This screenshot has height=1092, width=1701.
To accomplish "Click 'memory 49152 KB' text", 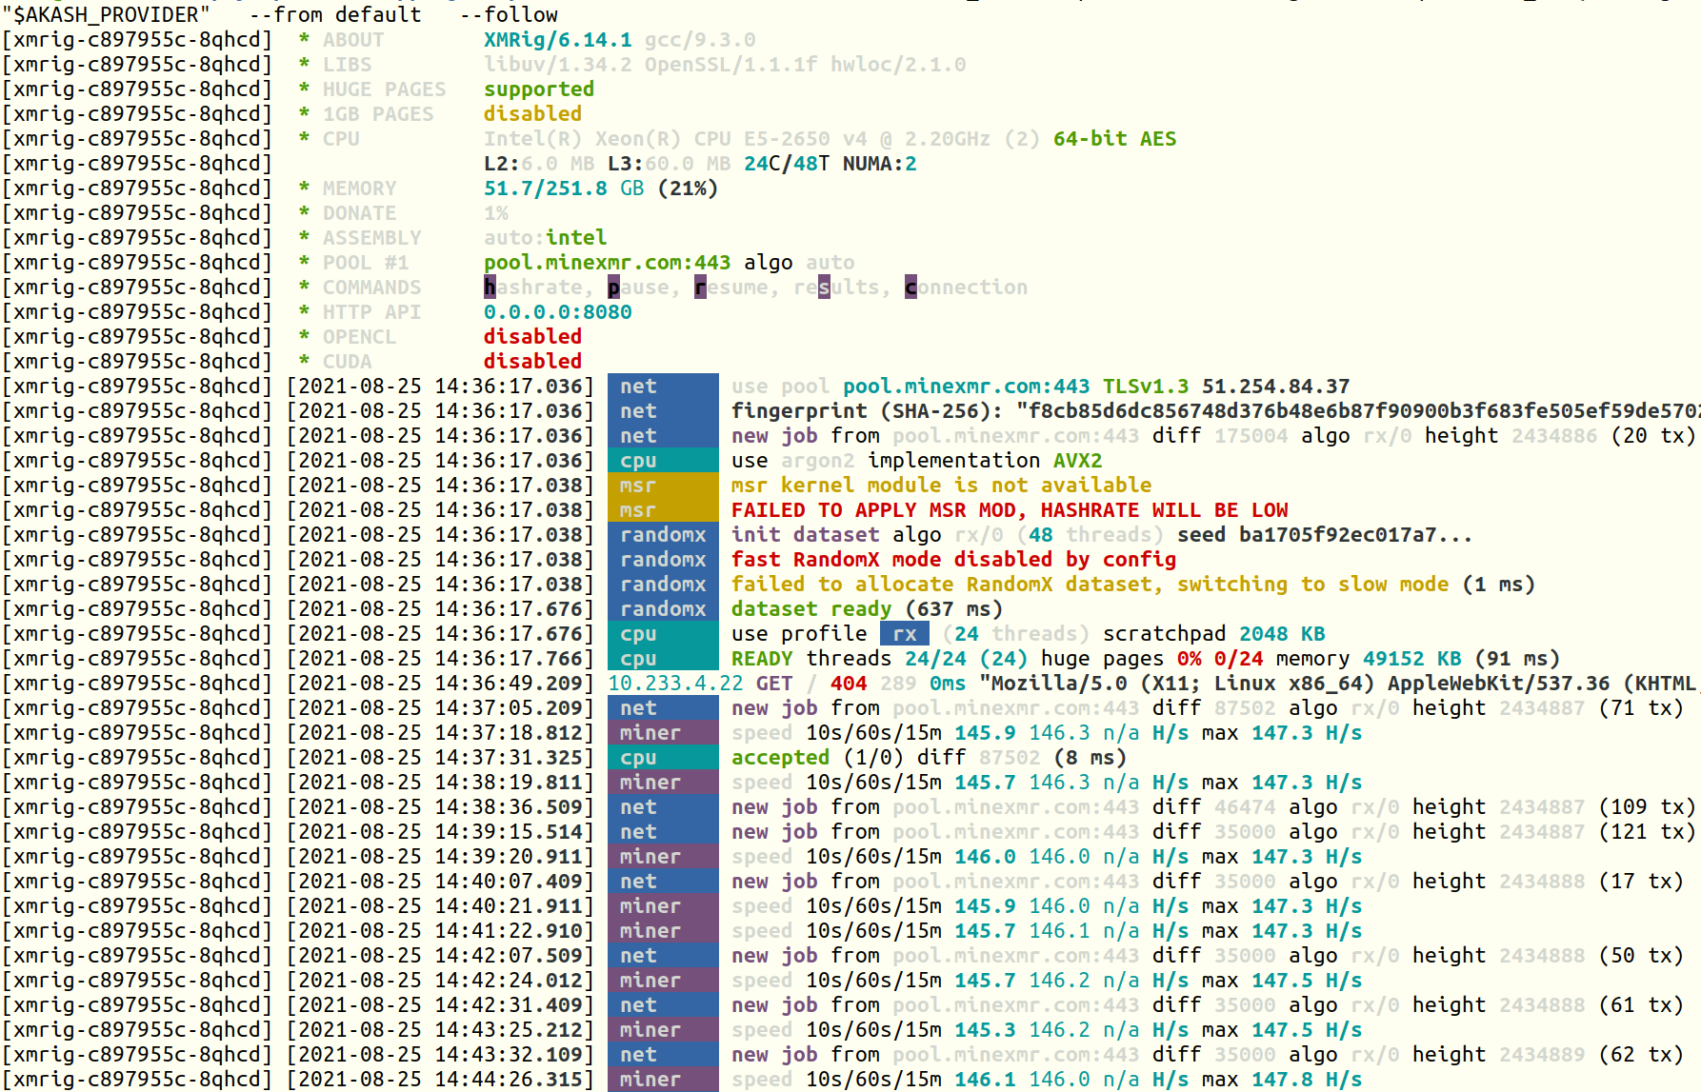I will pyautogui.click(x=1369, y=659).
